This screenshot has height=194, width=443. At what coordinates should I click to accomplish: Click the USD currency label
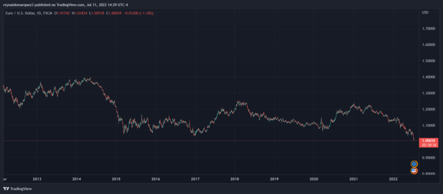424,12
